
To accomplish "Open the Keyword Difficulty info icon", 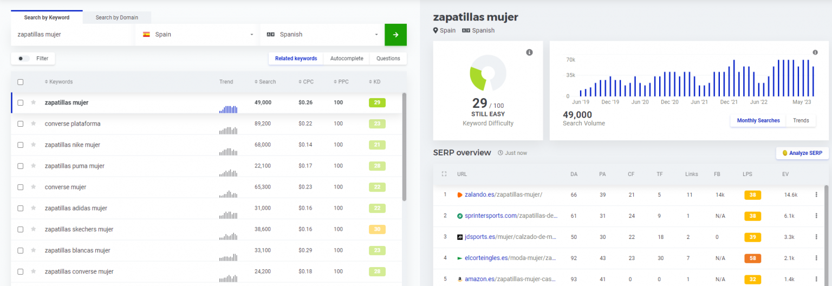I will (529, 53).
